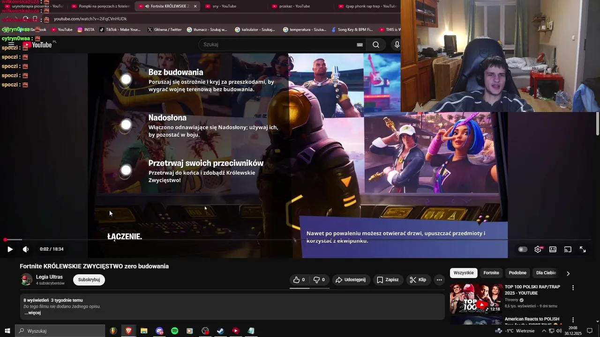Click Windows taskbar Wyszukaj search box
The image size is (600, 337).
(60, 331)
